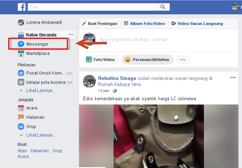Open Marketplace from sidebar
The height and width of the screenshot is (168, 242).
pos(38,54)
